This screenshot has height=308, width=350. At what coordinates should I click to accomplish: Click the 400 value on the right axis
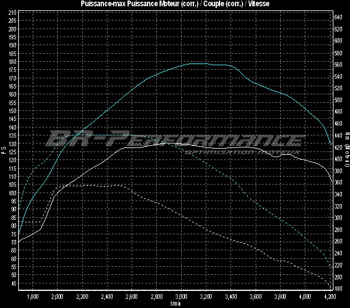(x=339, y=159)
